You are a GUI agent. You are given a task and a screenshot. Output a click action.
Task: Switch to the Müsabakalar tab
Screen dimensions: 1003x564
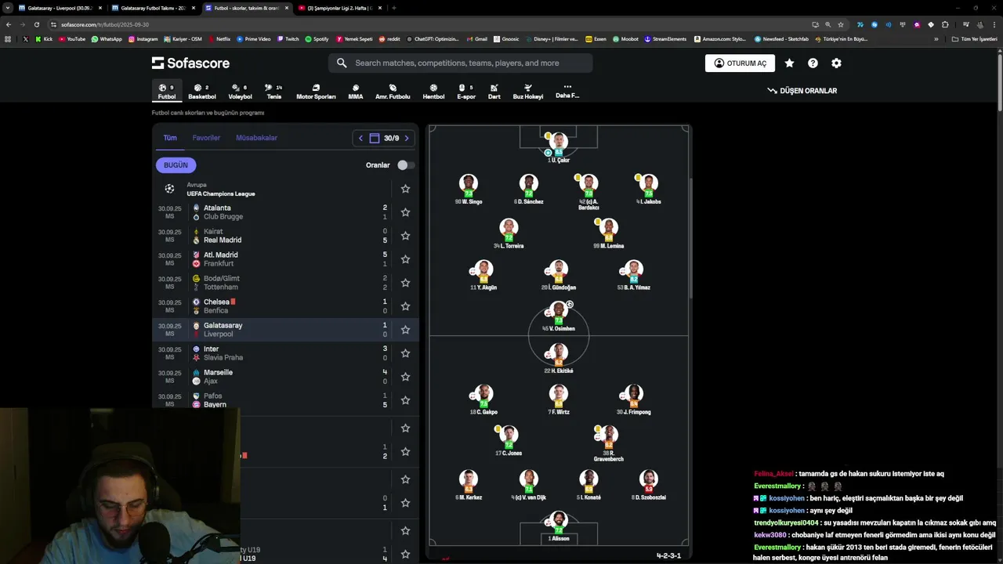(256, 138)
